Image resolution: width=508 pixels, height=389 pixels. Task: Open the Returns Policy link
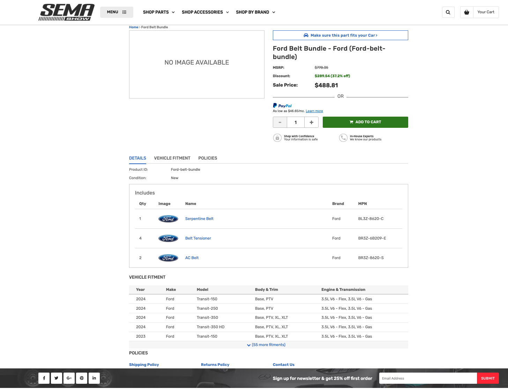pos(215,365)
